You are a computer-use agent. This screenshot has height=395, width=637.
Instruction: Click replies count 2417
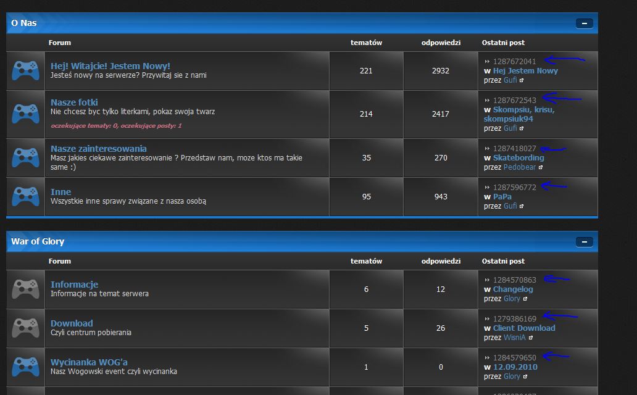(x=441, y=114)
